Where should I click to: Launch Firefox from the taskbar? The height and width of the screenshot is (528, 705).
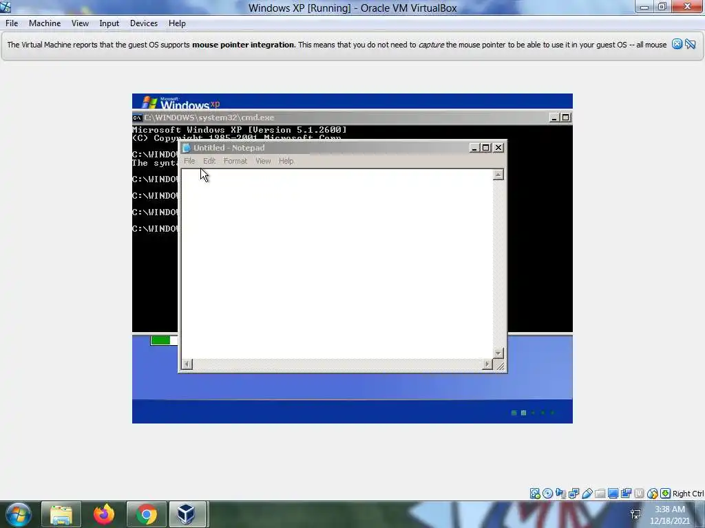(x=104, y=514)
